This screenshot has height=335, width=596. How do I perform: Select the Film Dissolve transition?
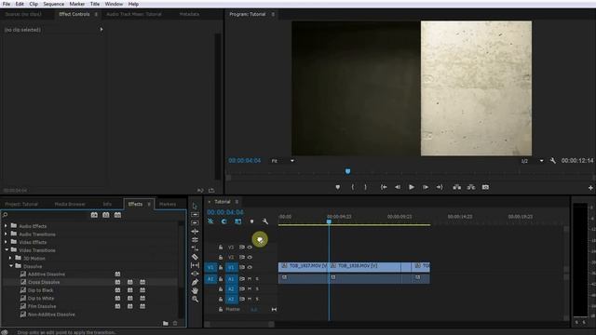click(42, 306)
